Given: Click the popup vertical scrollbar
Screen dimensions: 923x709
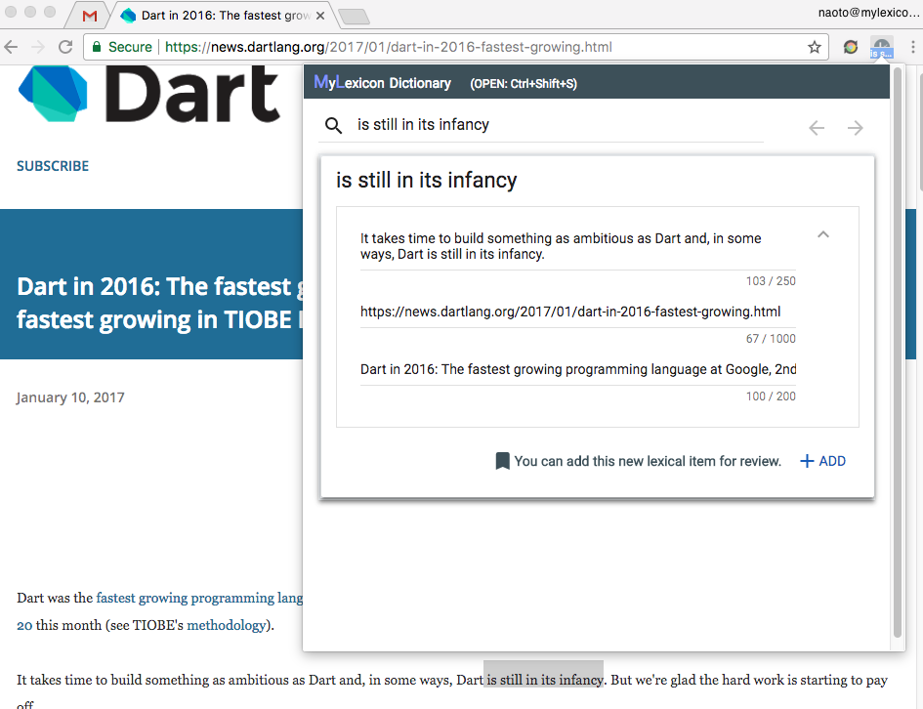Looking at the screenshot, I should (898, 353).
